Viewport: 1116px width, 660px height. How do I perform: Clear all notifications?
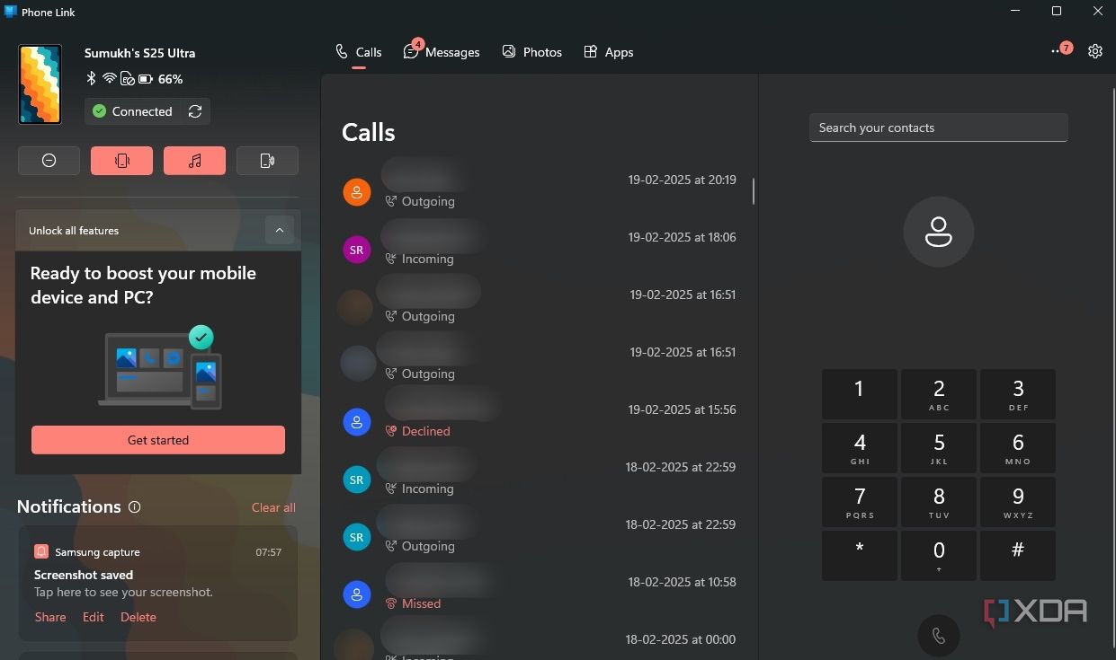click(x=272, y=507)
